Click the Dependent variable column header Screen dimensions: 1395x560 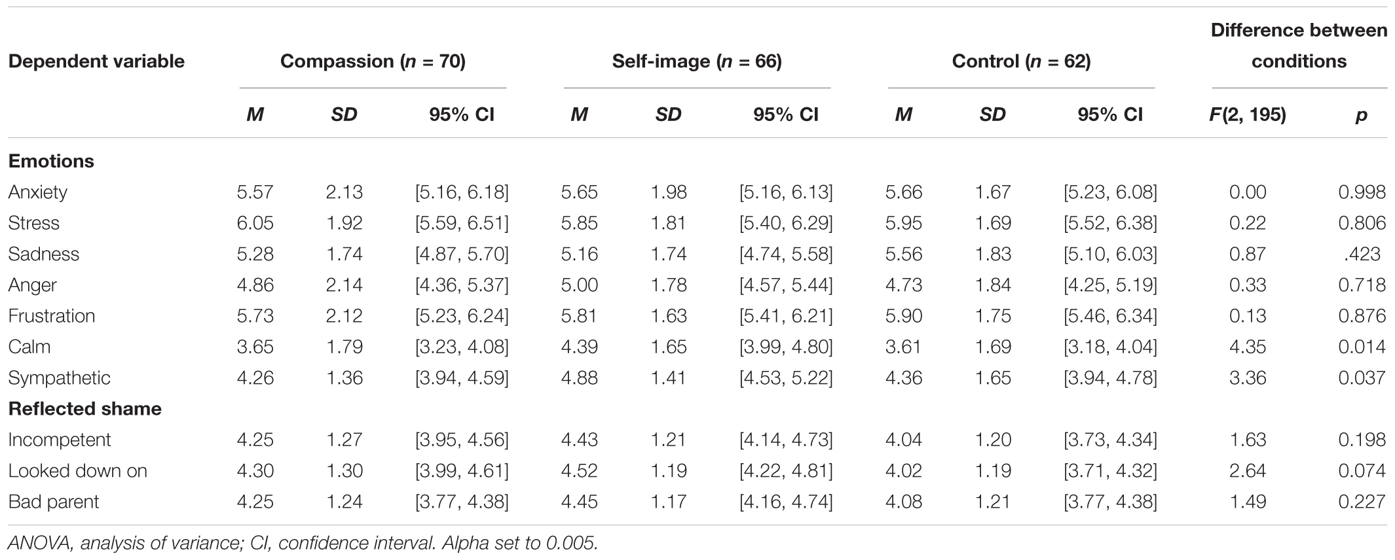(96, 61)
